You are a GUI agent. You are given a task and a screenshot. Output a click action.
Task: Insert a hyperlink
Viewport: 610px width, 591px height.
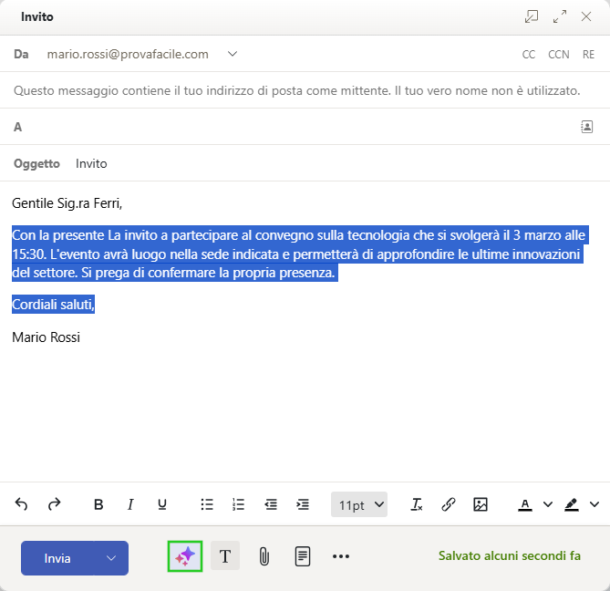(x=449, y=504)
